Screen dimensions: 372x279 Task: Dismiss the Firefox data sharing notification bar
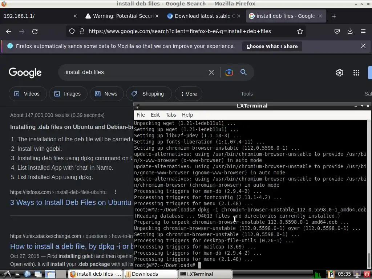click(363, 46)
